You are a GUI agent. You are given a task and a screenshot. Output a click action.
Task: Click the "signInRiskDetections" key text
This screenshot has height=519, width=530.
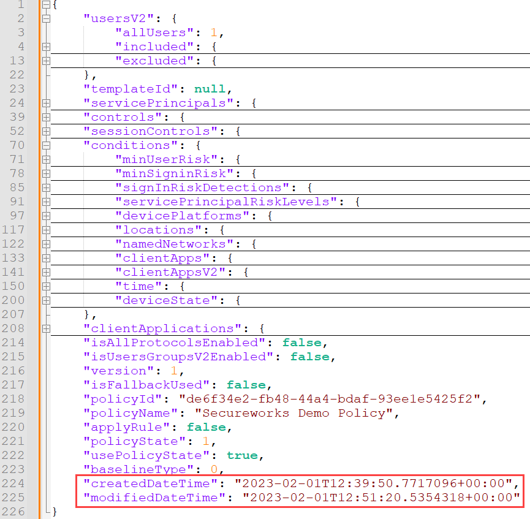pyautogui.click(x=202, y=188)
